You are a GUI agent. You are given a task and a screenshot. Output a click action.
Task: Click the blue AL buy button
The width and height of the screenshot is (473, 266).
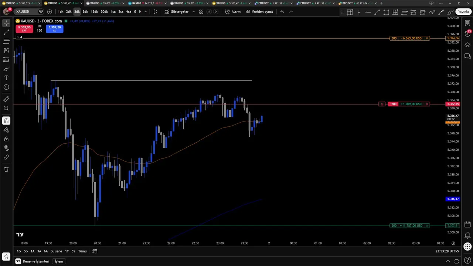(54, 29)
